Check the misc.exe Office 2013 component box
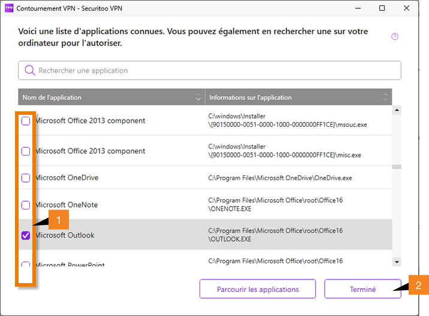The image size is (429, 316). coord(26,151)
